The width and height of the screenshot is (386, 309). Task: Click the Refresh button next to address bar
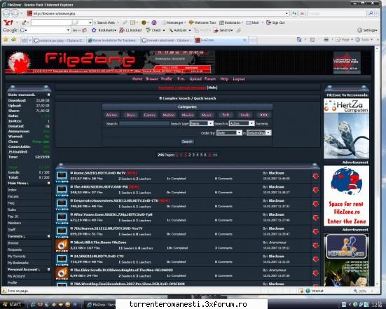point(294,13)
